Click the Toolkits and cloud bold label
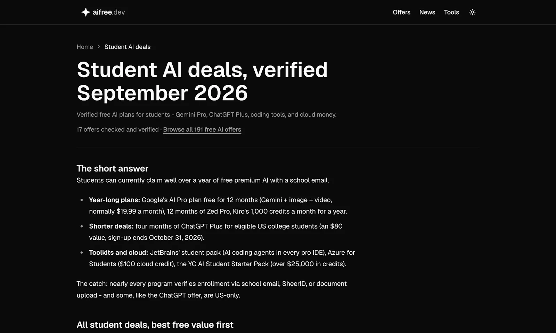Image resolution: width=556 pixels, height=333 pixels. 118,253
